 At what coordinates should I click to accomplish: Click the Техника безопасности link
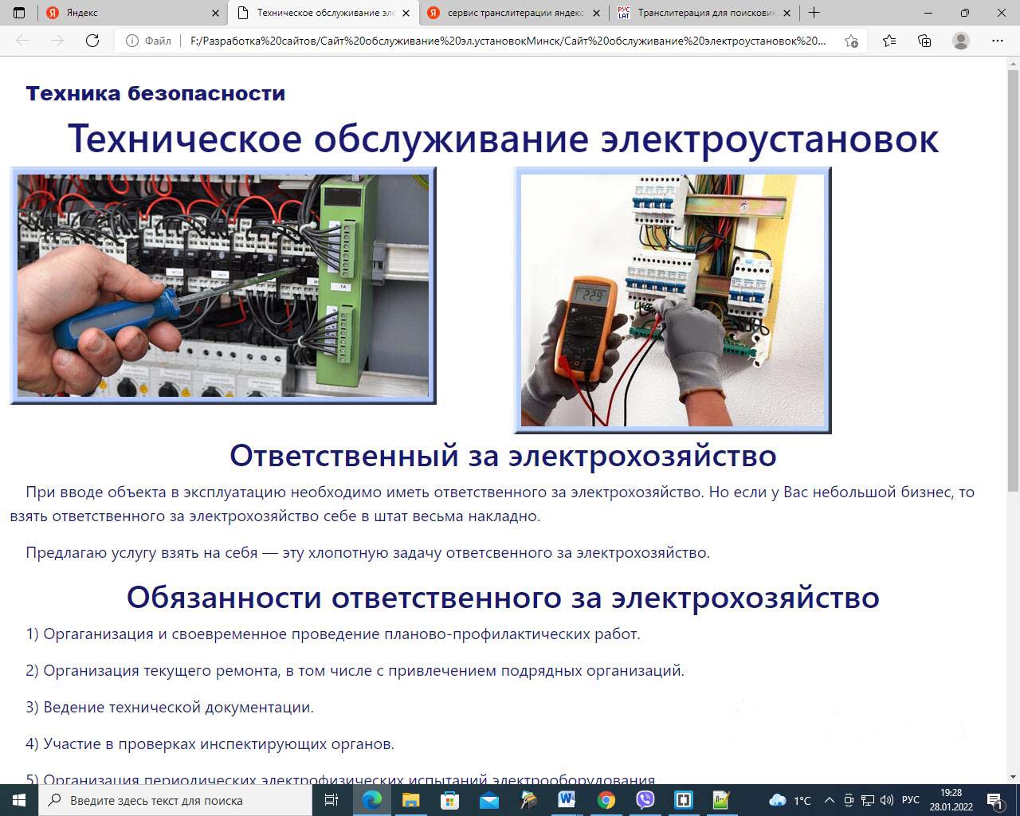pyautogui.click(x=155, y=93)
